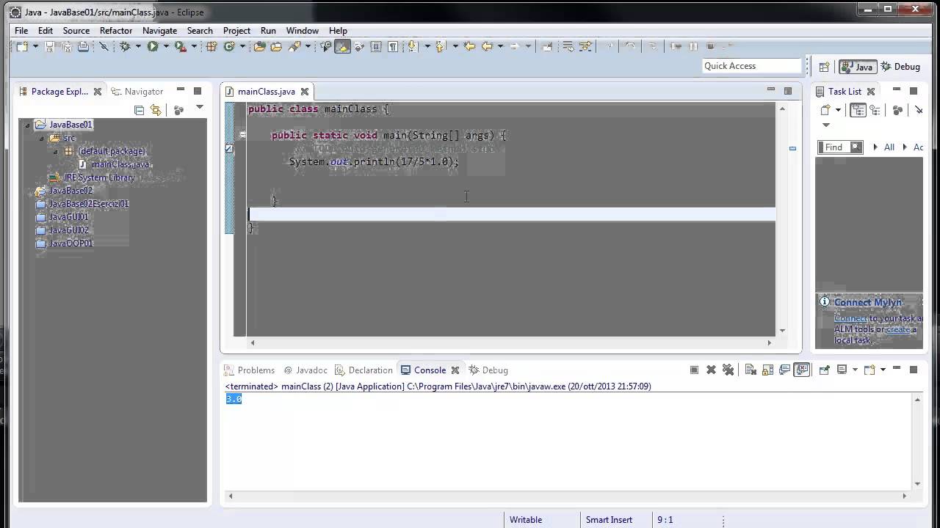Click the New Java Class green C icon

point(229,46)
